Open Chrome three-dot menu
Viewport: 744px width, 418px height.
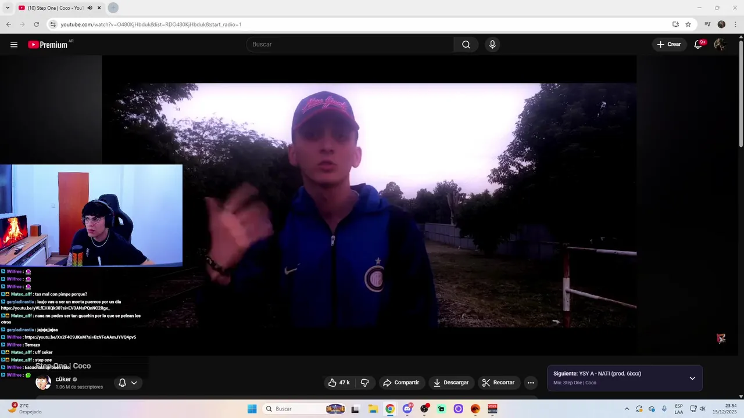736,24
